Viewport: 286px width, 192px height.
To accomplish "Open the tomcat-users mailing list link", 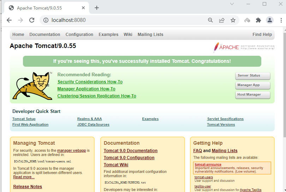I will point(204,177).
